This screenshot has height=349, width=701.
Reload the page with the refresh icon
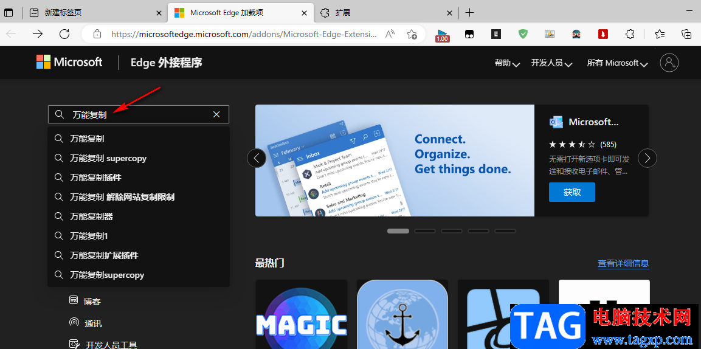[64, 34]
